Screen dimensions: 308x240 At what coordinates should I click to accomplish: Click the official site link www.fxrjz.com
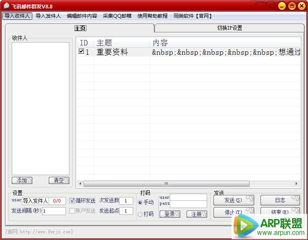click(x=39, y=232)
